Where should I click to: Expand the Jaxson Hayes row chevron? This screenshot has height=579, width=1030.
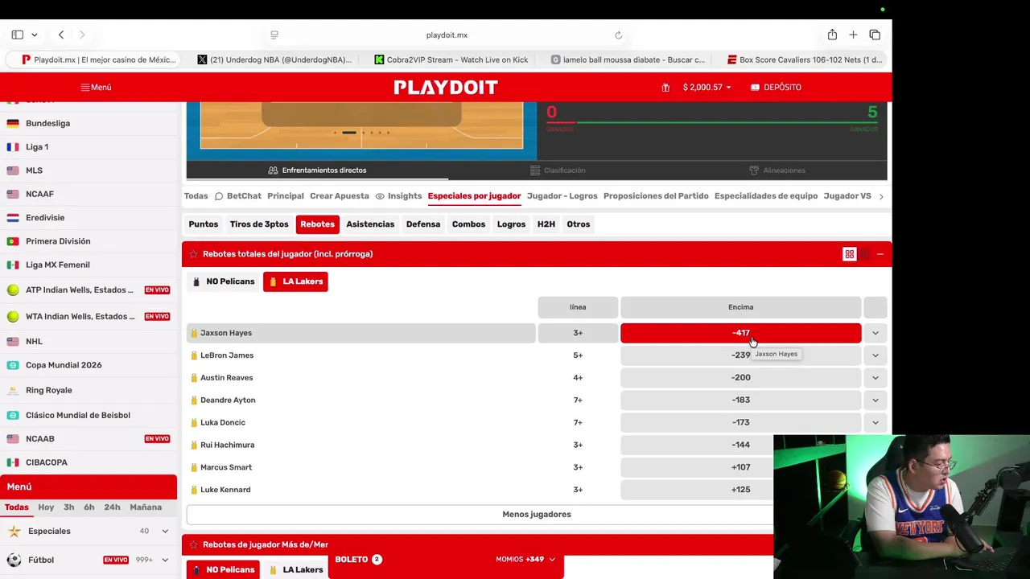coord(875,333)
